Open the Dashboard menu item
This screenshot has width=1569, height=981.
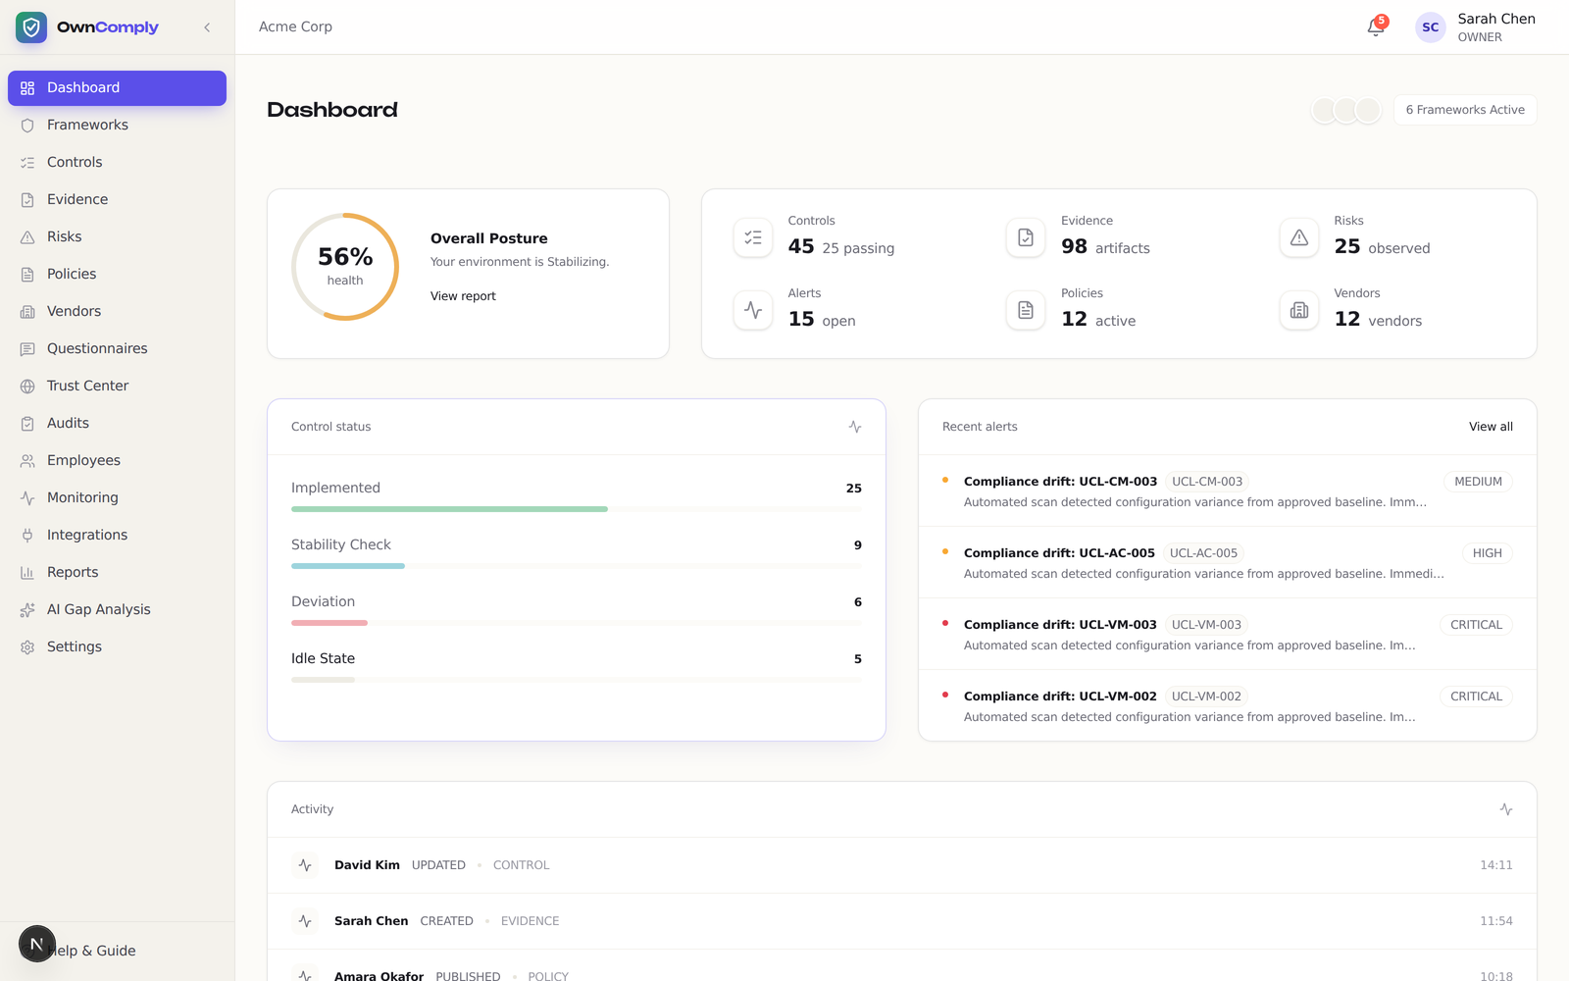pos(117,87)
